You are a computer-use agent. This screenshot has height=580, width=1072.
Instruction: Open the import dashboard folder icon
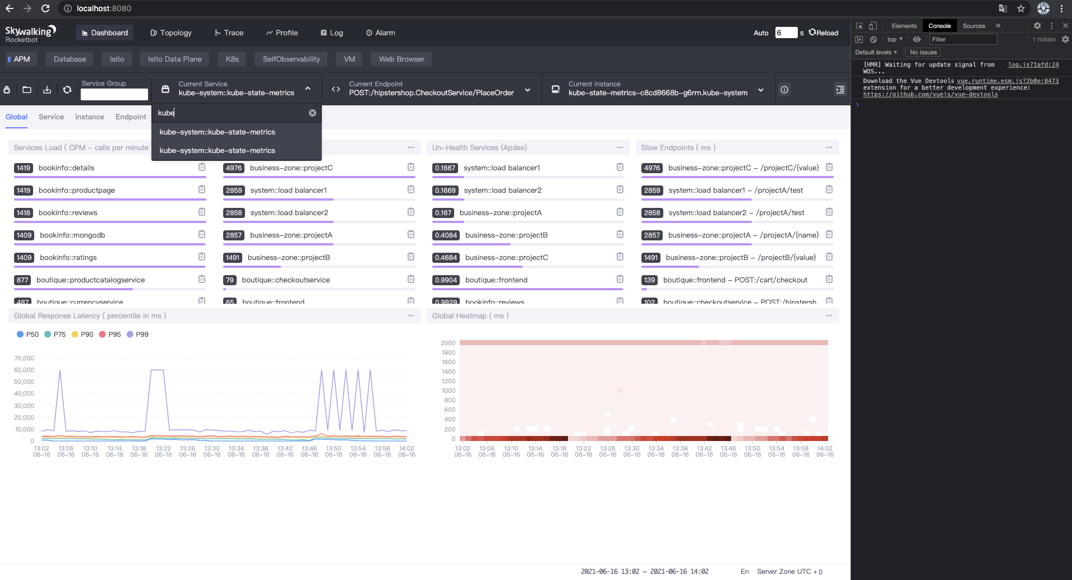point(27,90)
